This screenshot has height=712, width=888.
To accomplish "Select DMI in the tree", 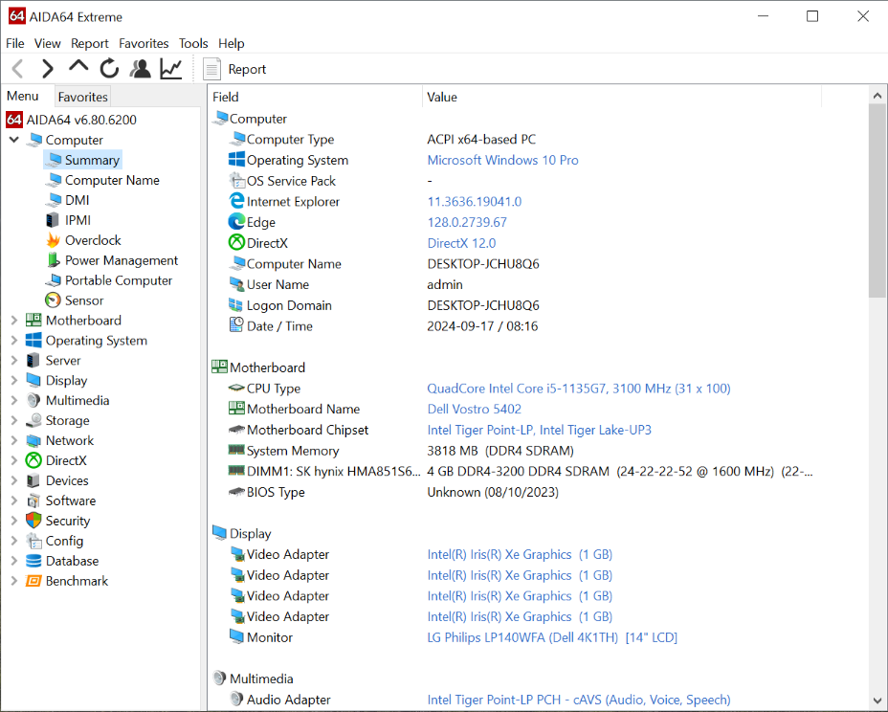I will 77,200.
